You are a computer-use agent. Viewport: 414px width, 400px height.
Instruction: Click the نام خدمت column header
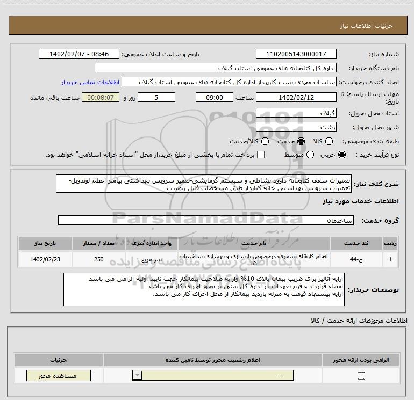tap(254, 243)
